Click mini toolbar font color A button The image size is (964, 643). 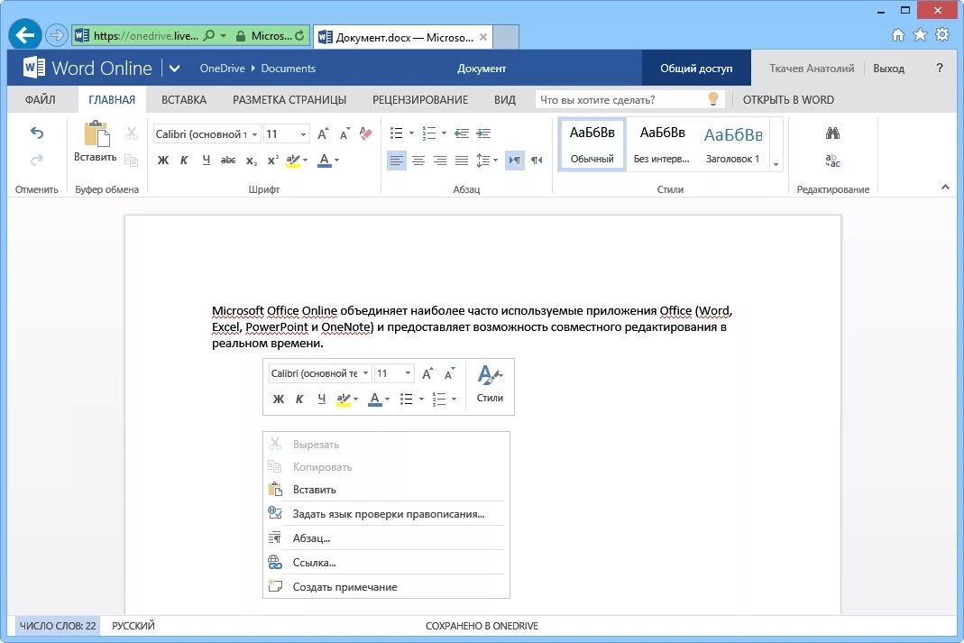374,399
